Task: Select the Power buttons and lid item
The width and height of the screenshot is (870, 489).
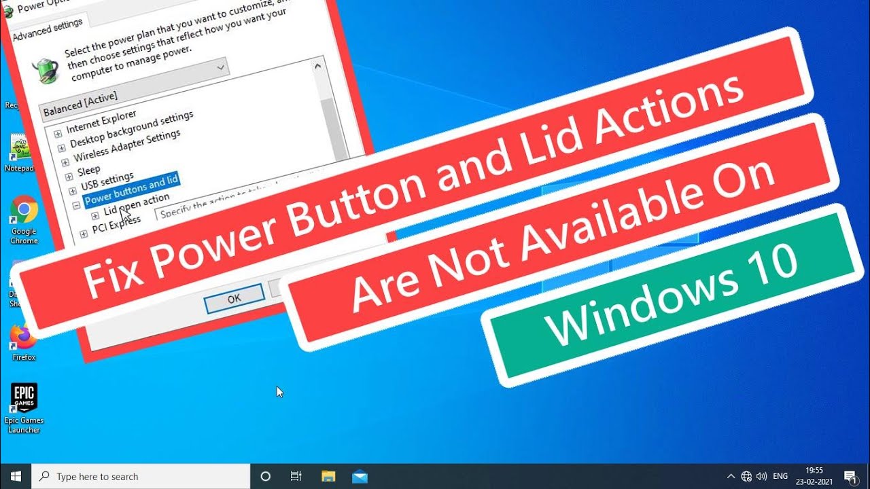Action: tap(131, 189)
